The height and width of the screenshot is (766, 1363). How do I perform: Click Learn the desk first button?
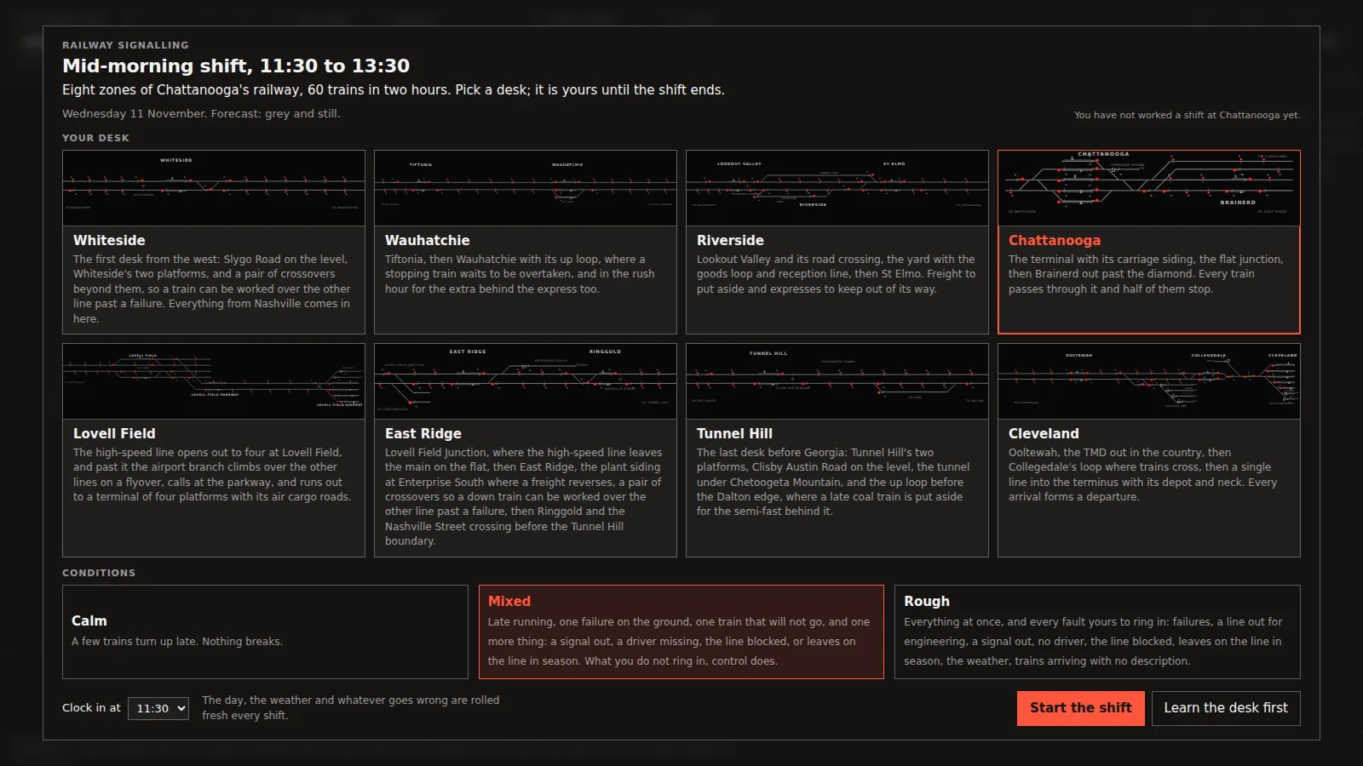point(1226,708)
